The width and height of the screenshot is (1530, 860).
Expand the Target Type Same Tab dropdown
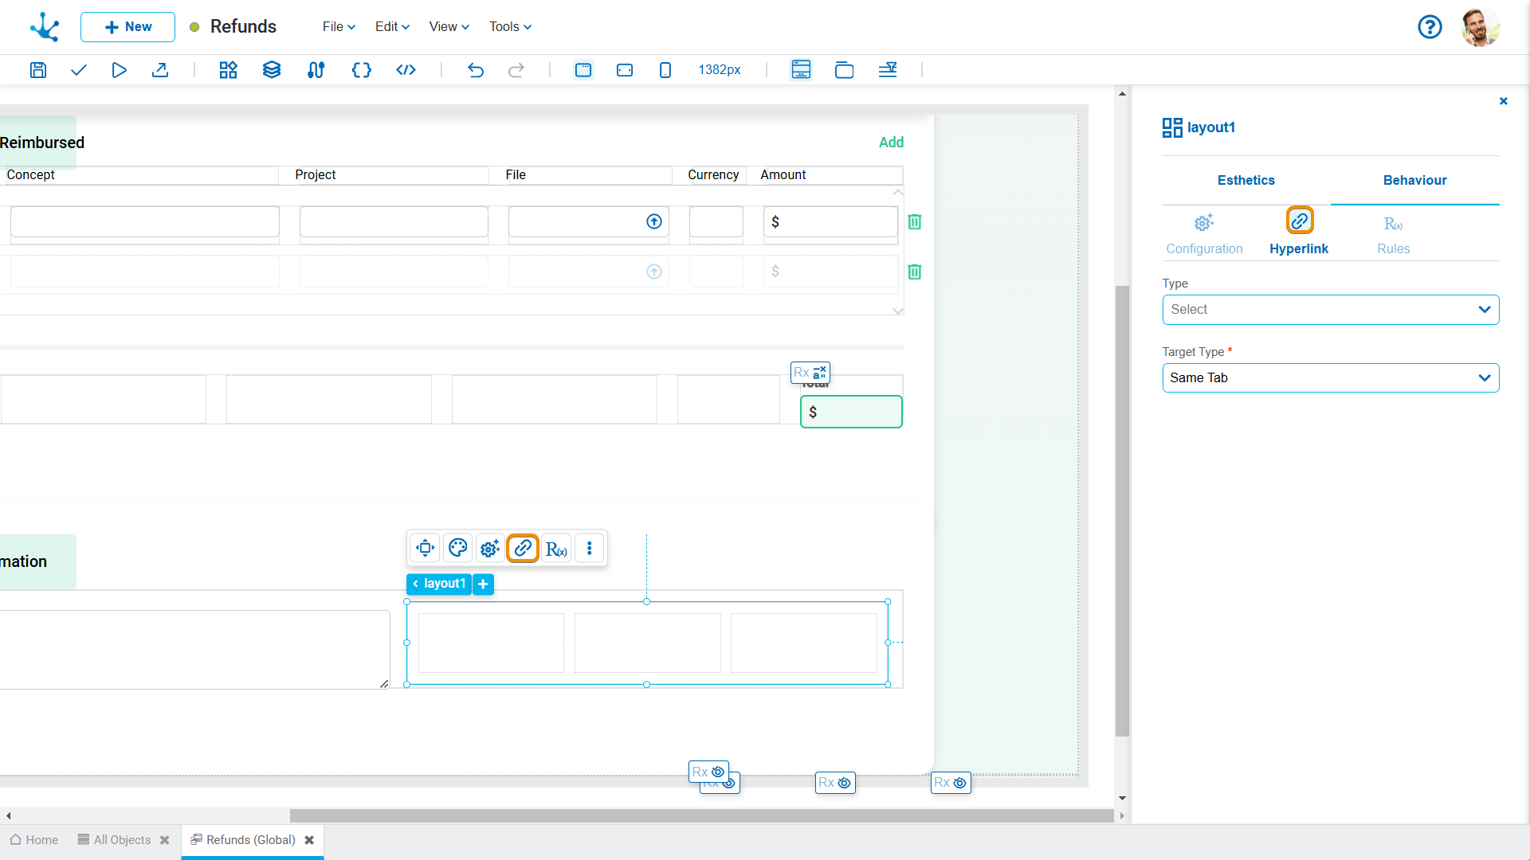click(1330, 378)
